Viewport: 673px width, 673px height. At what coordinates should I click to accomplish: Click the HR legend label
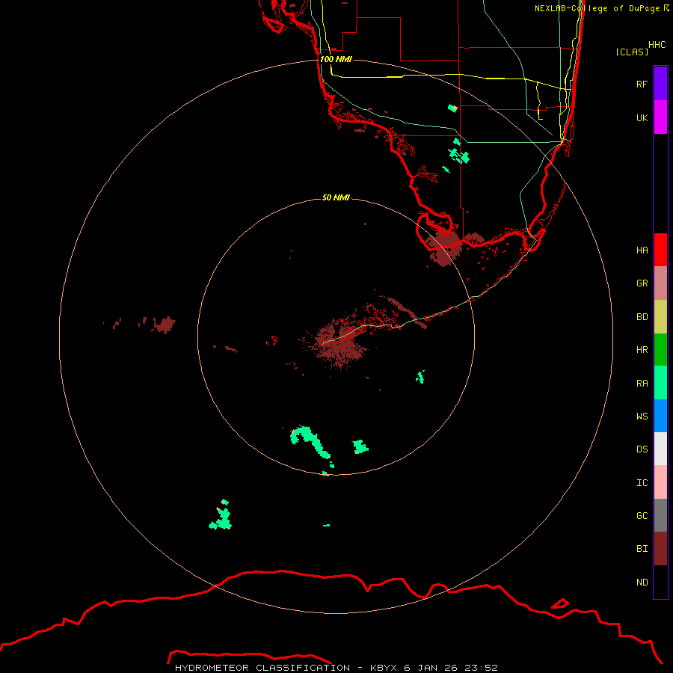point(642,350)
